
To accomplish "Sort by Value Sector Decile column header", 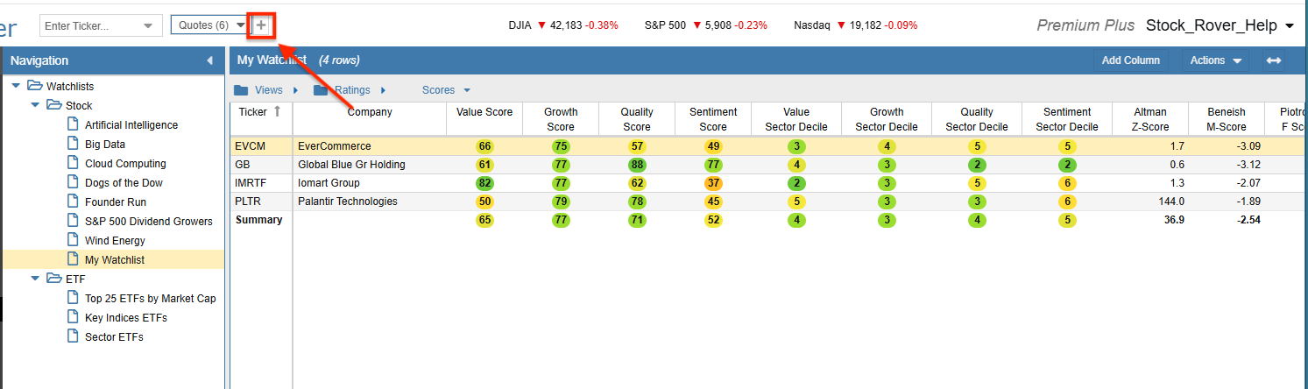I will pyautogui.click(x=796, y=119).
